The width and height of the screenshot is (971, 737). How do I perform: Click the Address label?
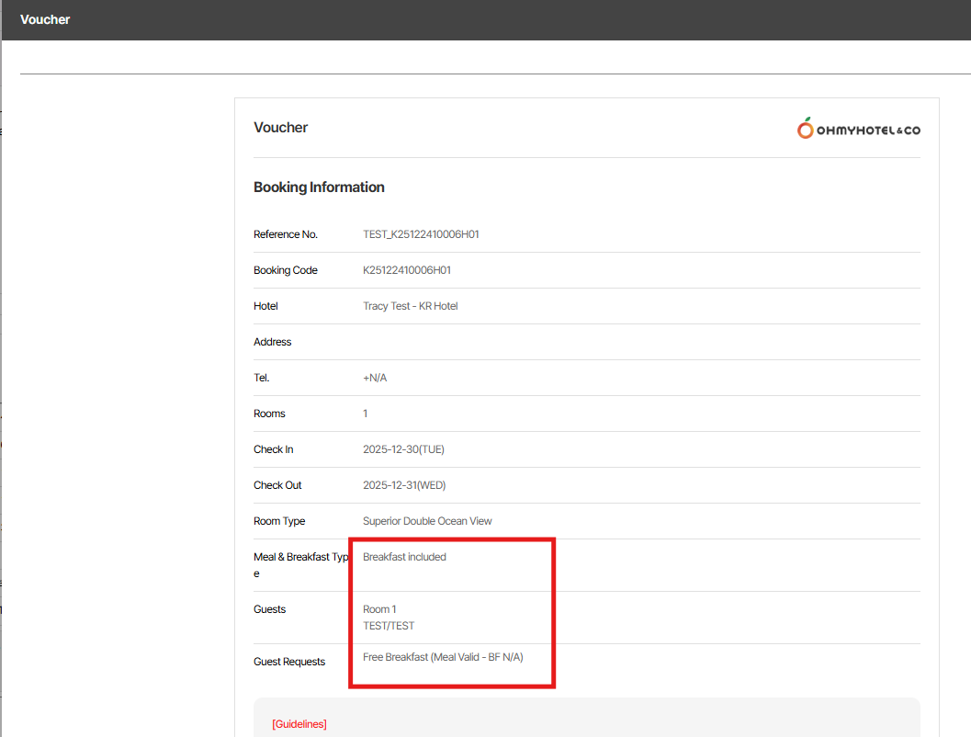pos(272,342)
